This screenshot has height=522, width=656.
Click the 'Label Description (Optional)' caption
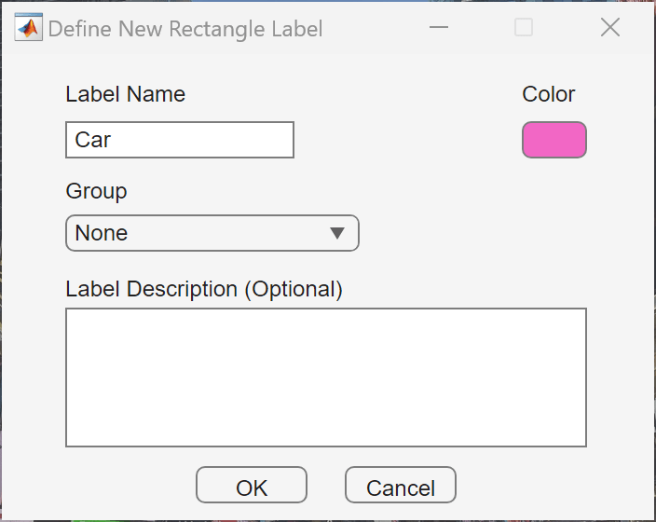pyautogui.click(x=204, y=289)
